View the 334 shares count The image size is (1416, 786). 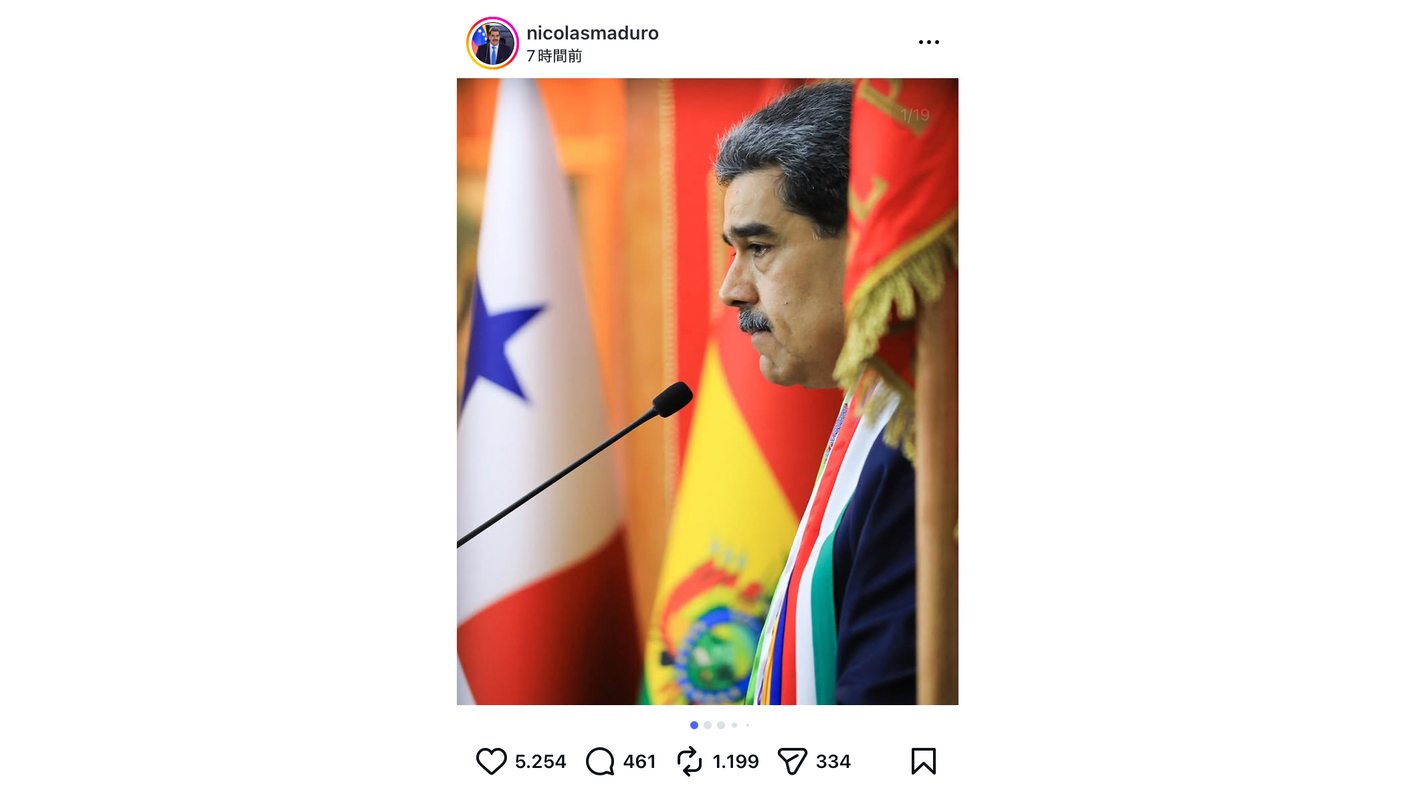coord(833,761)
